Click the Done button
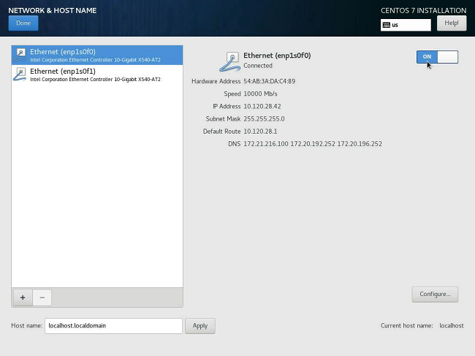This screenshot has height=356, width=475. click(x=23, y=23)
